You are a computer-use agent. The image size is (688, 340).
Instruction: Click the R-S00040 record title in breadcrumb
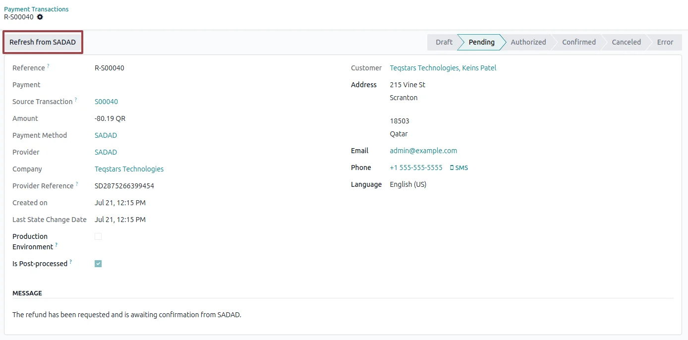(19, 17)
